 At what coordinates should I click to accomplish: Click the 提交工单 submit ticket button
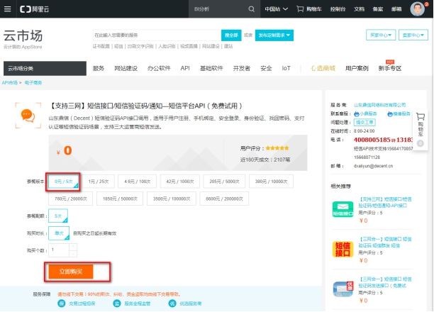(365, 123)
